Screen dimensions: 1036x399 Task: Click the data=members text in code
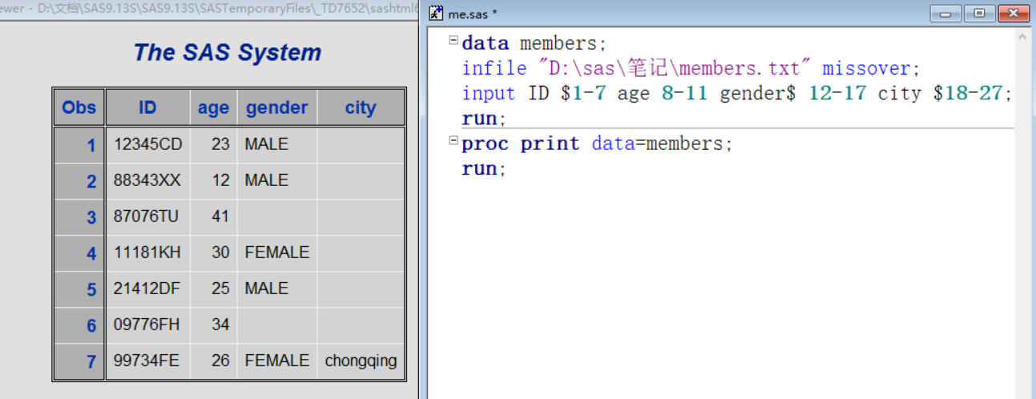tap(659, 144)
